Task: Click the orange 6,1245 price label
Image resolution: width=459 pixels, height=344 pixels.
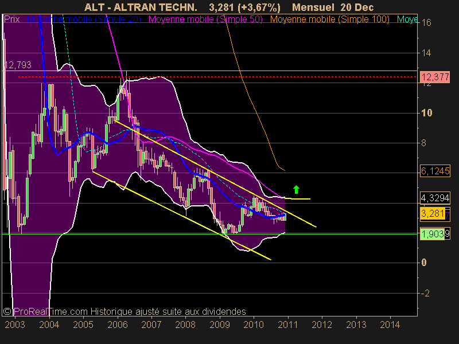Action: (x=435, y=171)
